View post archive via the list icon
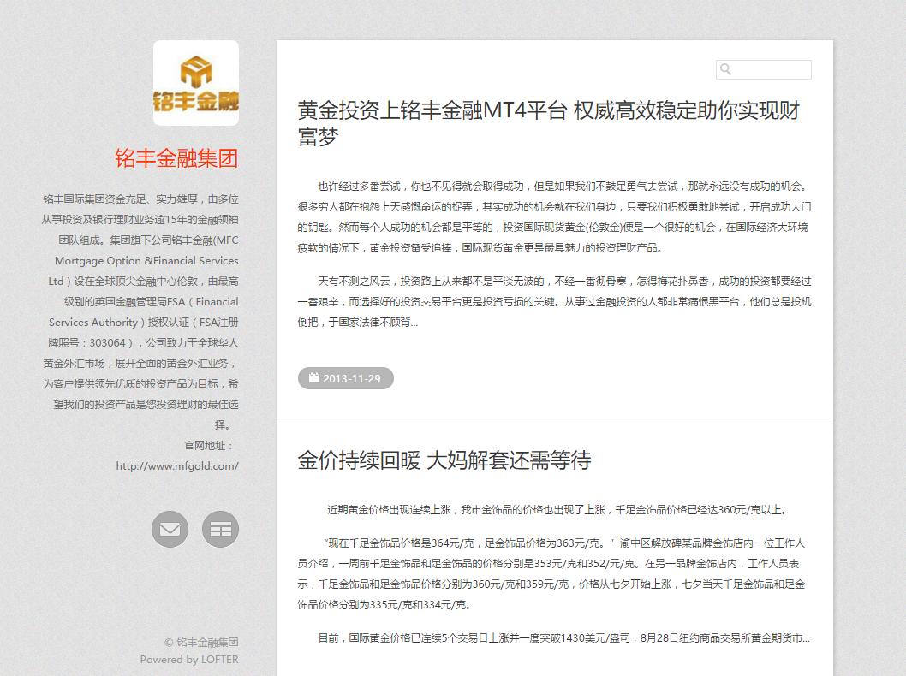The height and width of the screenshot is (676, 906). coord(220,529)
